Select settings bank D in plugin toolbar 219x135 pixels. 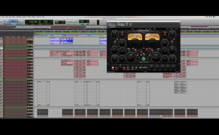coord(142,29)
